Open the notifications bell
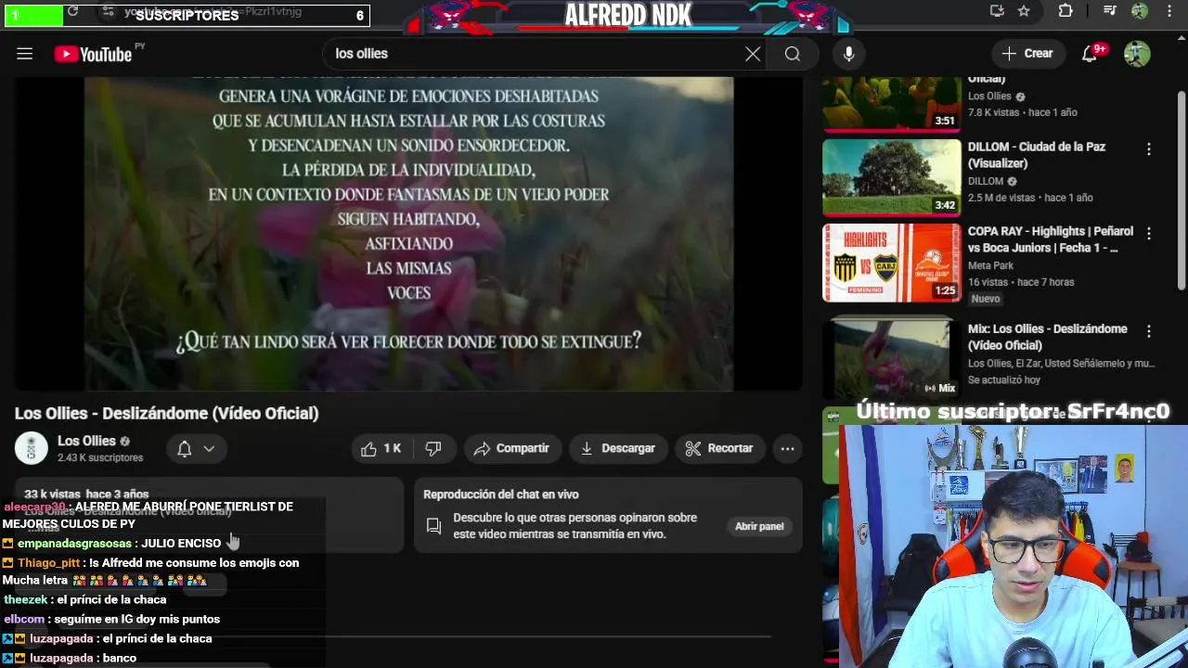Viewport: 1188px width, 668px height. (1091, 54)
